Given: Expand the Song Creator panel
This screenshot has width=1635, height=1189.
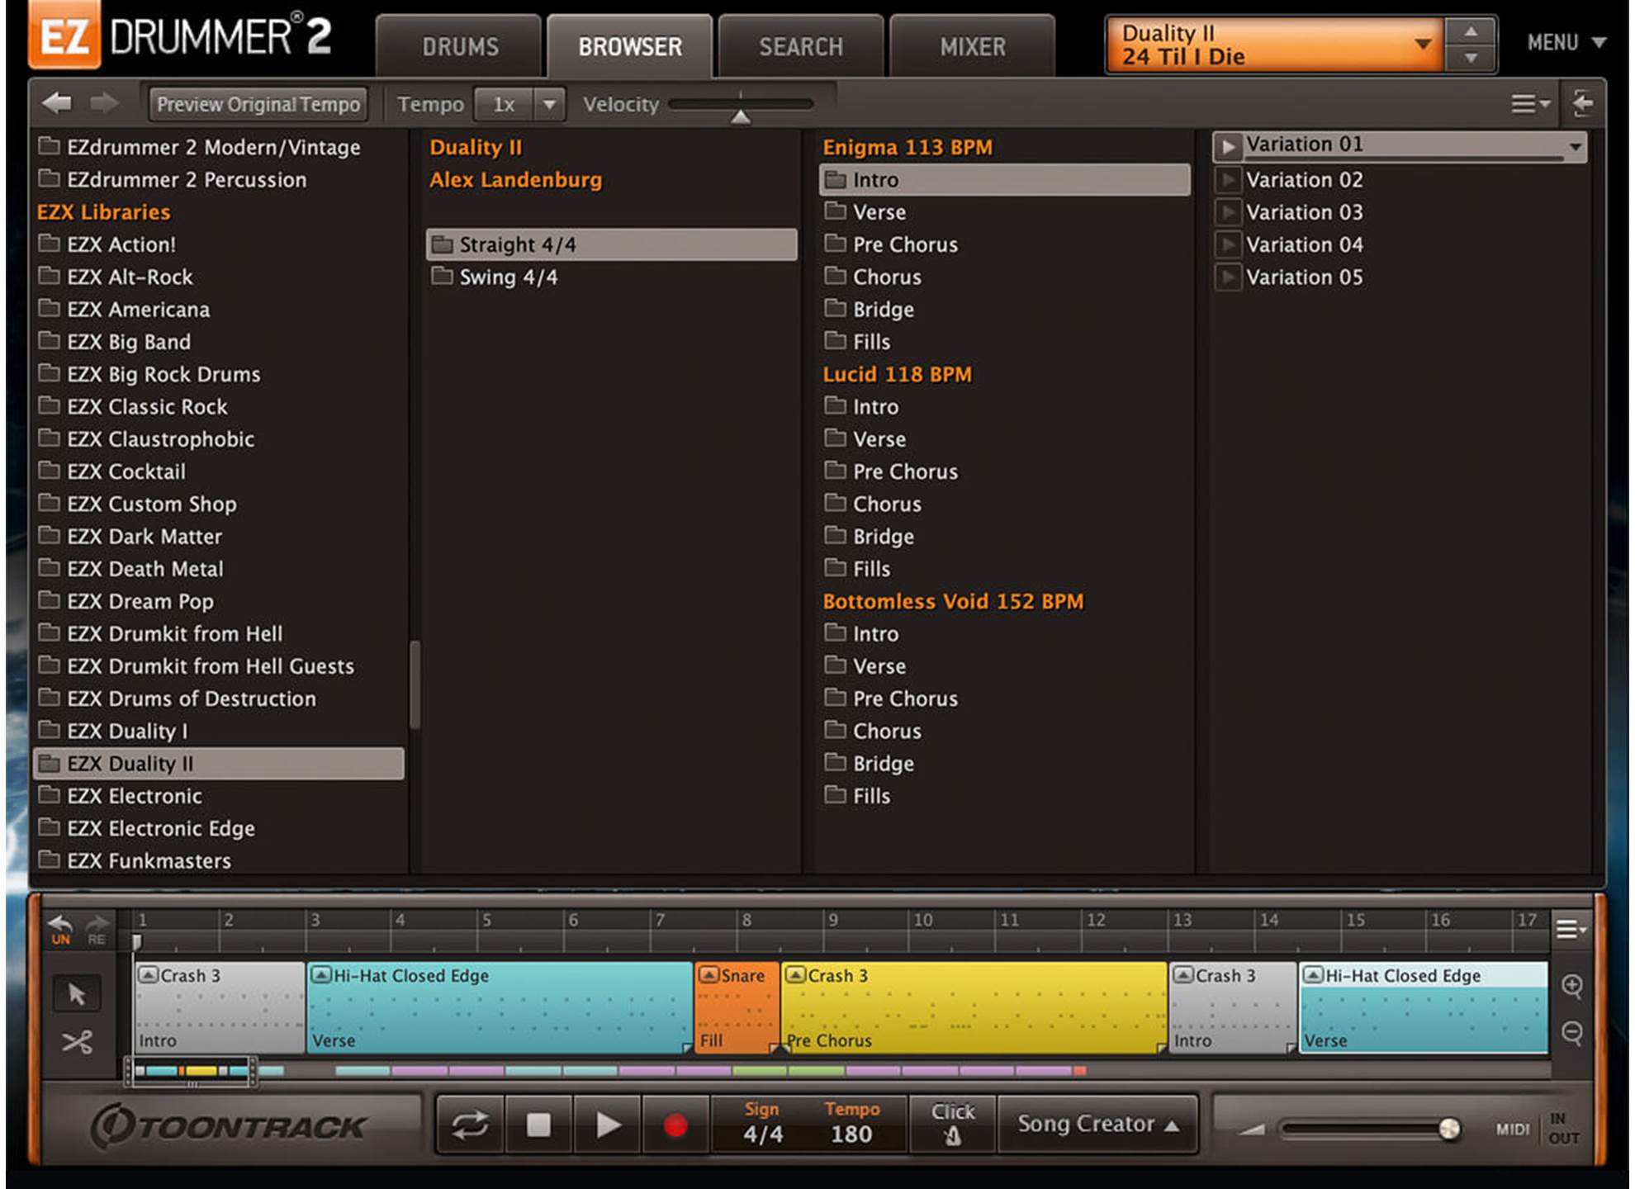Looking at the screenshot, I should coord(1097,1125).
